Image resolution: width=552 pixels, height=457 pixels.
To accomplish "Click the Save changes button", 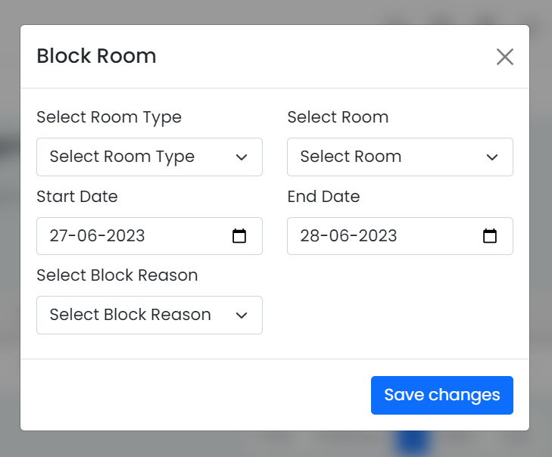I will coord(441,395).
